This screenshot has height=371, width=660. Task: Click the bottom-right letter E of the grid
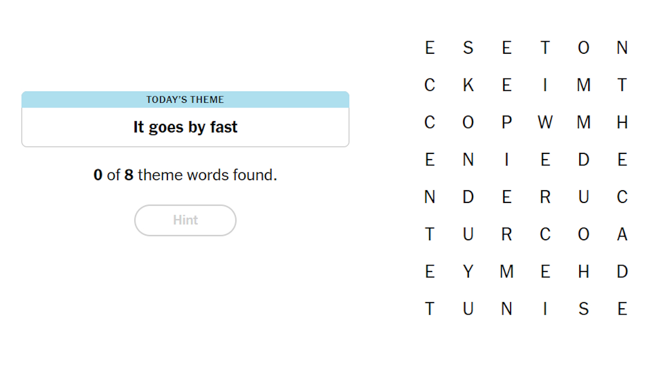point(622,309)
